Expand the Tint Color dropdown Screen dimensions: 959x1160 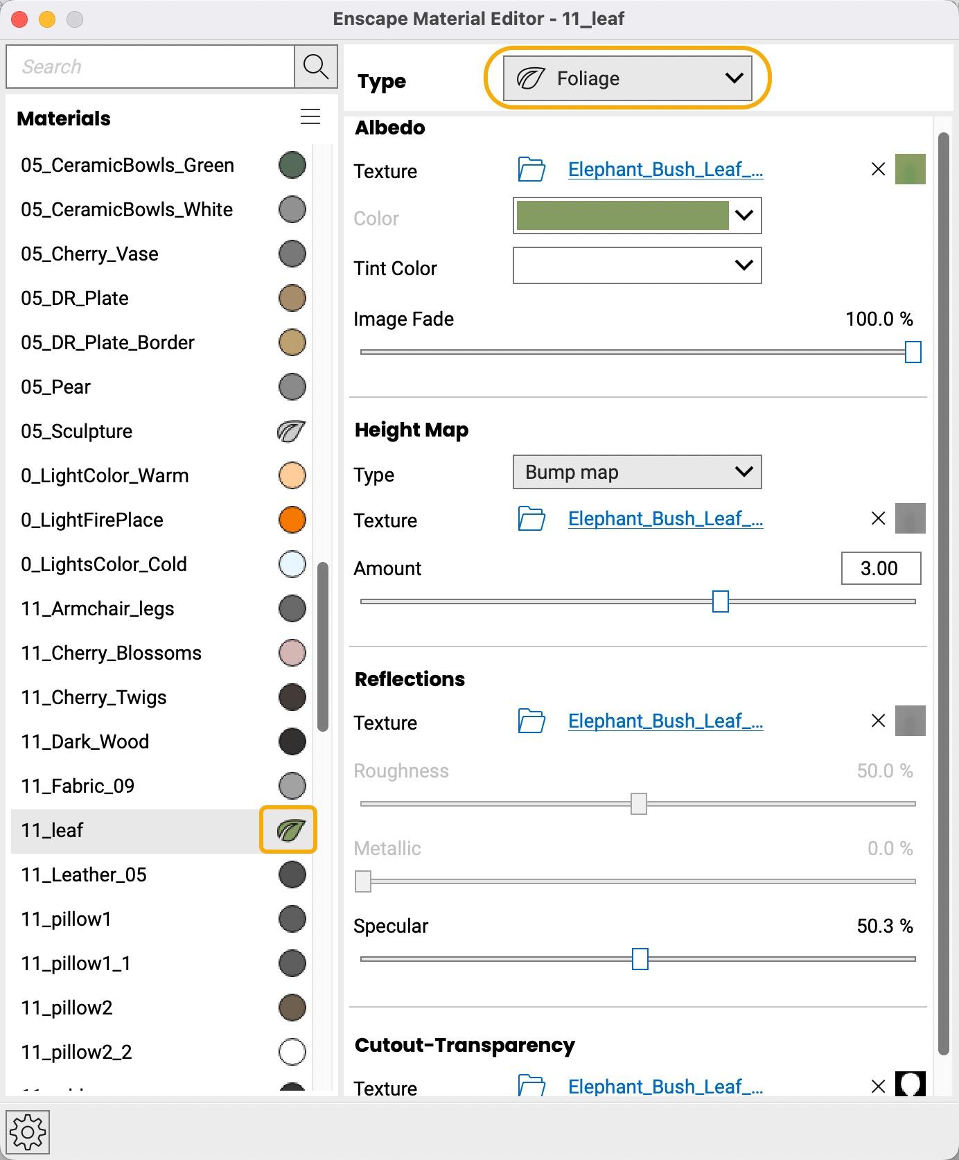[637, 265]
